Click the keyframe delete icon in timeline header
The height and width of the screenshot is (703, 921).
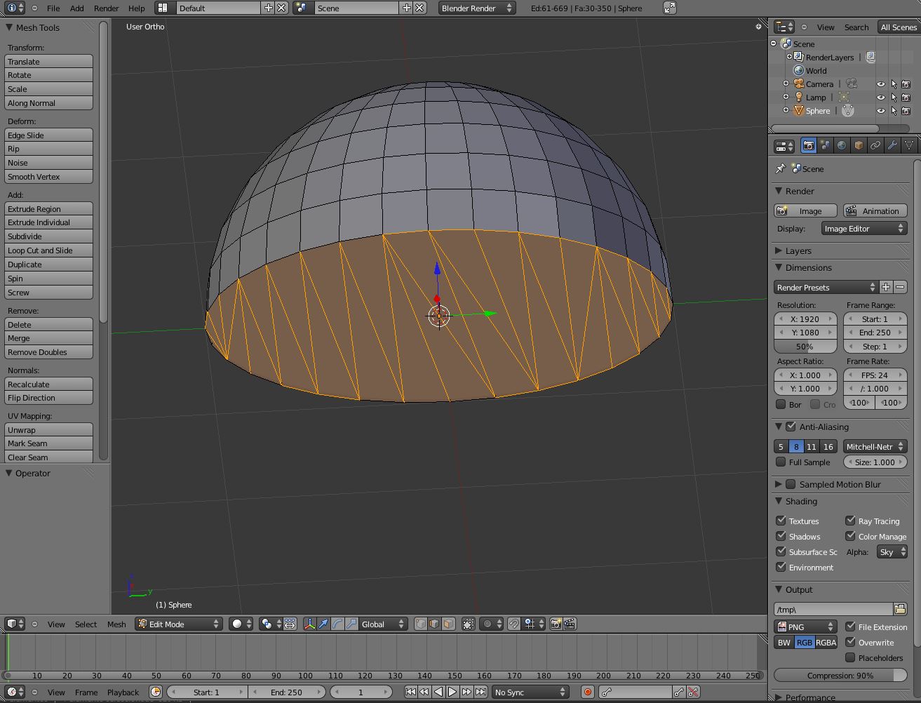click(x=693, y=692)
